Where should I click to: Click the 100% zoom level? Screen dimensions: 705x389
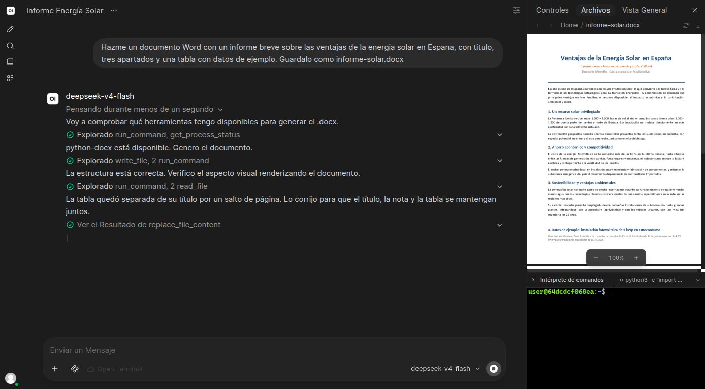(616, 258)
